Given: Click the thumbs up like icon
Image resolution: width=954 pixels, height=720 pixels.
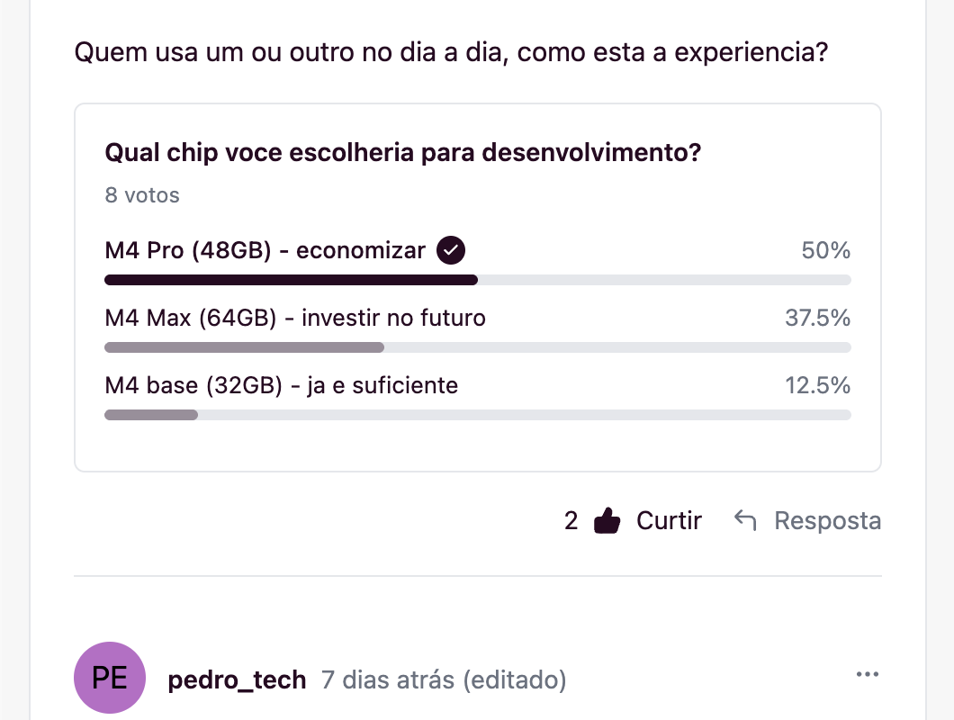Looking at the screenshot, I should pos(608,521).
